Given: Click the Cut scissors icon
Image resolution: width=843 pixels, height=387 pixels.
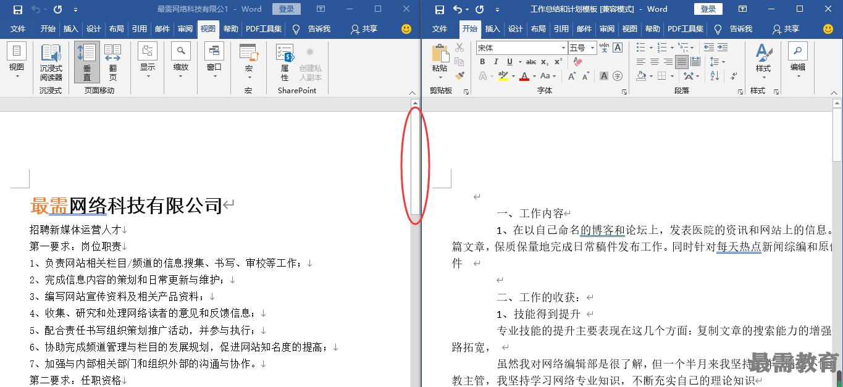Looking at the screenshot, I should 459,48.
